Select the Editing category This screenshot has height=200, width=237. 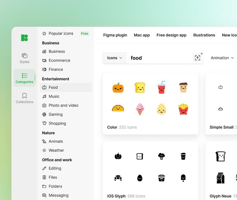coord(52,168)
